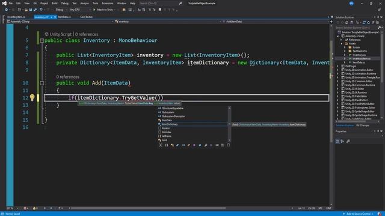Viewport: 385px width, 216px height.
Task: Open the Extensions menu
Action: click(x=108, y=4)
